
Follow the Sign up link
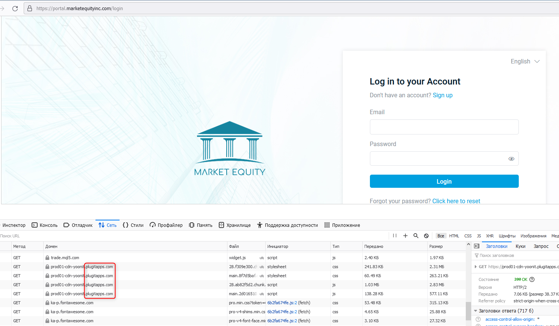(442, 95)
